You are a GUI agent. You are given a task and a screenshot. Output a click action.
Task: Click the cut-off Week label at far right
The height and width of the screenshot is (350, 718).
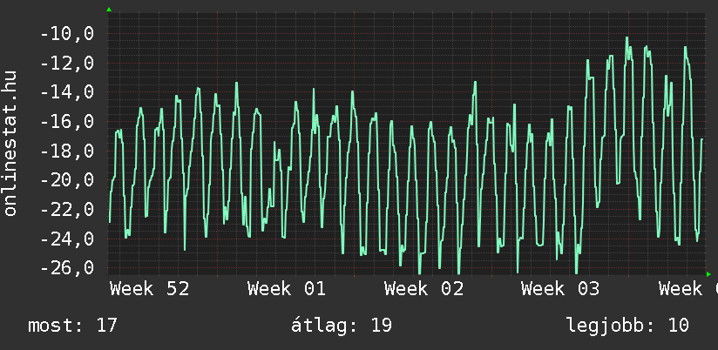(x=688, y=289)
